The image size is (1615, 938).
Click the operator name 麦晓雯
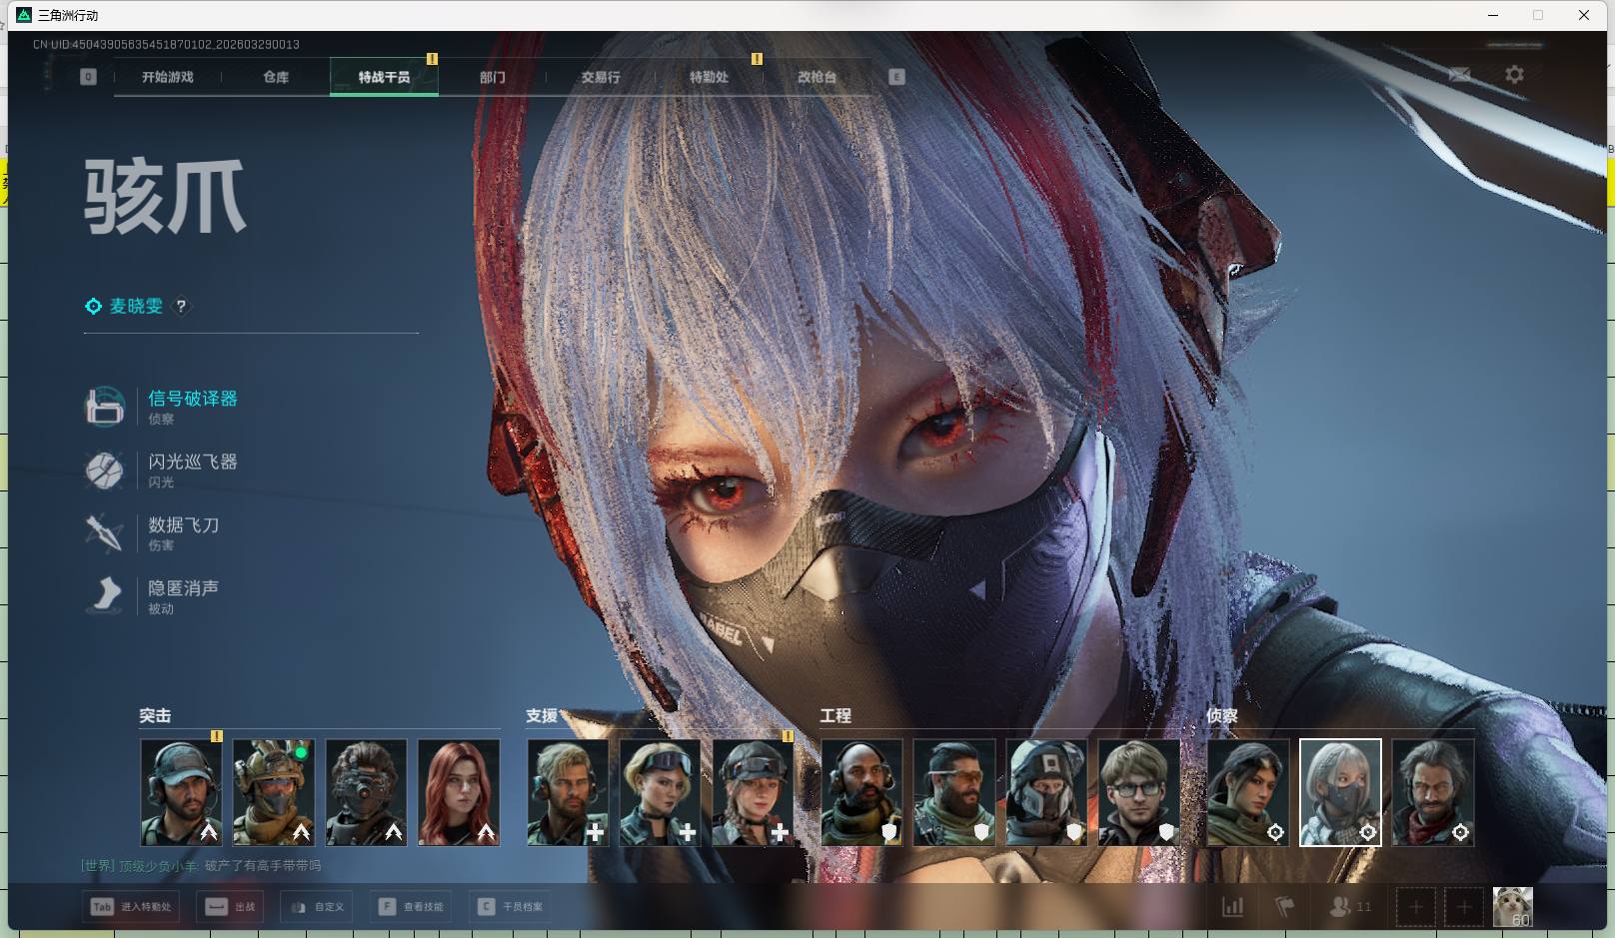click(136, 307)
